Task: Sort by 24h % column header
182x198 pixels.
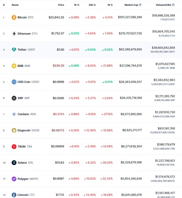Action: pos(92,5)
